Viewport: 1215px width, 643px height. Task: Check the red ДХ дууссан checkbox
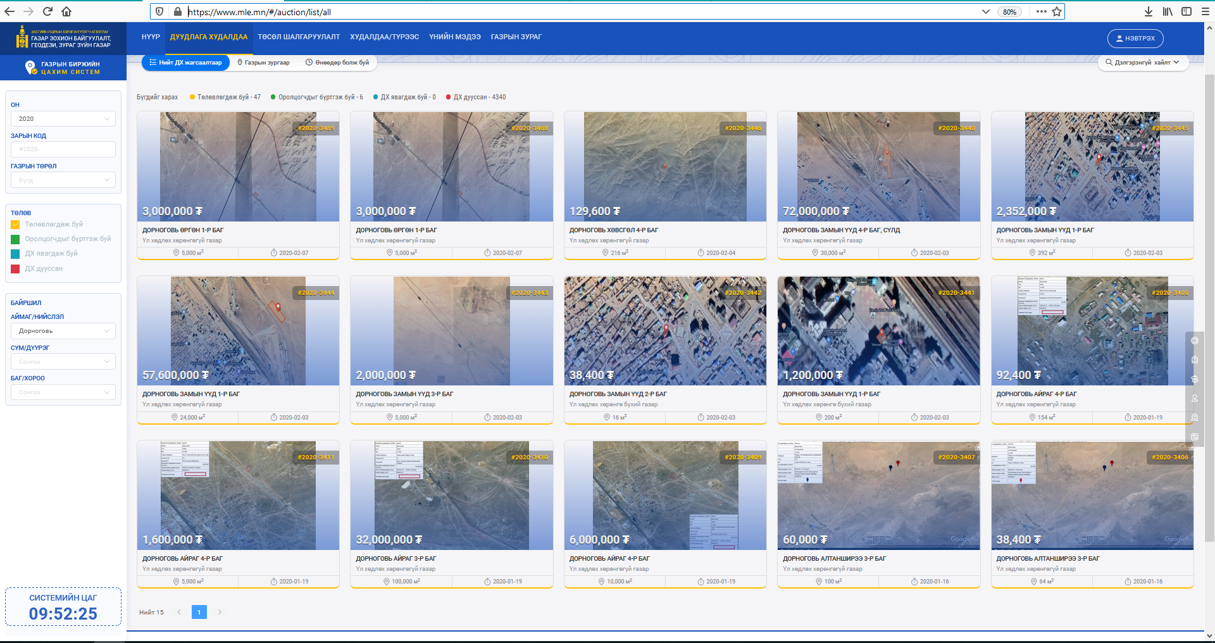15,269
